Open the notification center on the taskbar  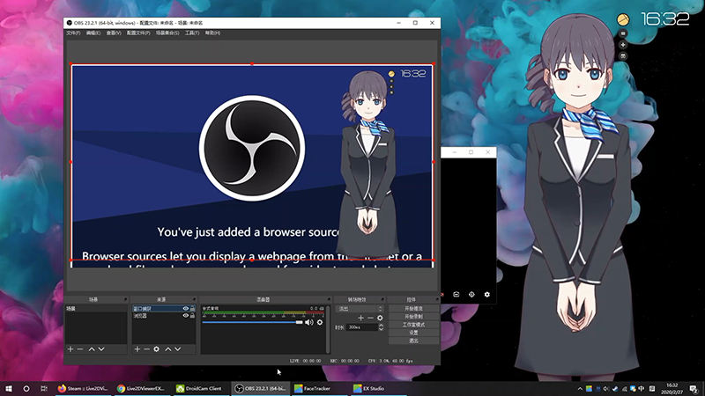coord(694,388)
